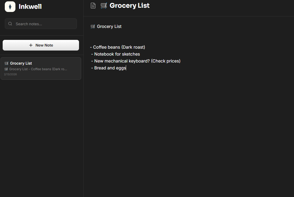Viewport: 294px width, 197px height.
Task: Click cart icon on the note body's first line
Action: [x=93, y=26]
